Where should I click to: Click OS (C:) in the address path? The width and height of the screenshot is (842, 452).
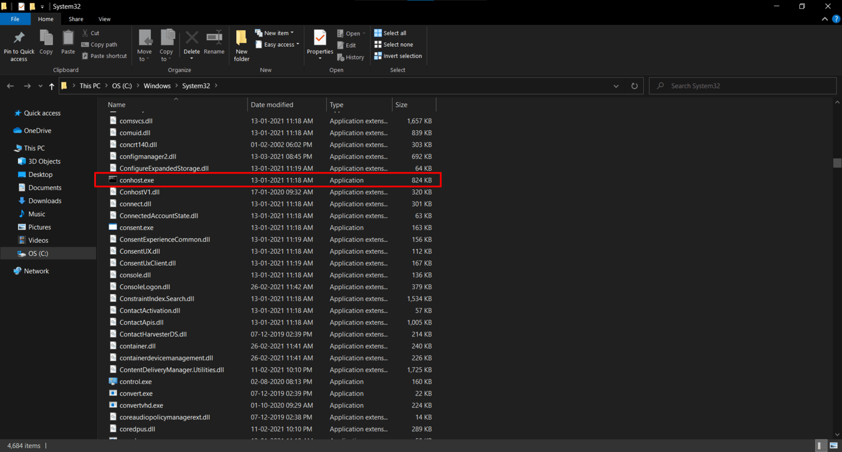[x=122, y=86]
